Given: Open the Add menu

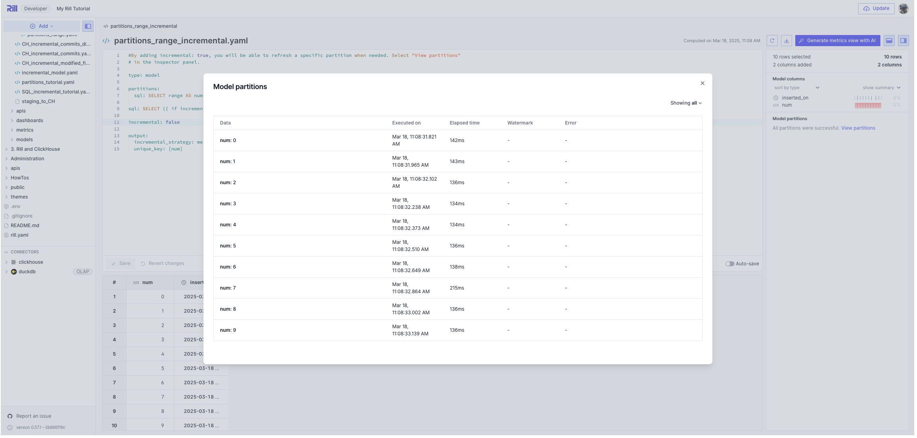Looking at the screenshot, I should coord(42,26).
